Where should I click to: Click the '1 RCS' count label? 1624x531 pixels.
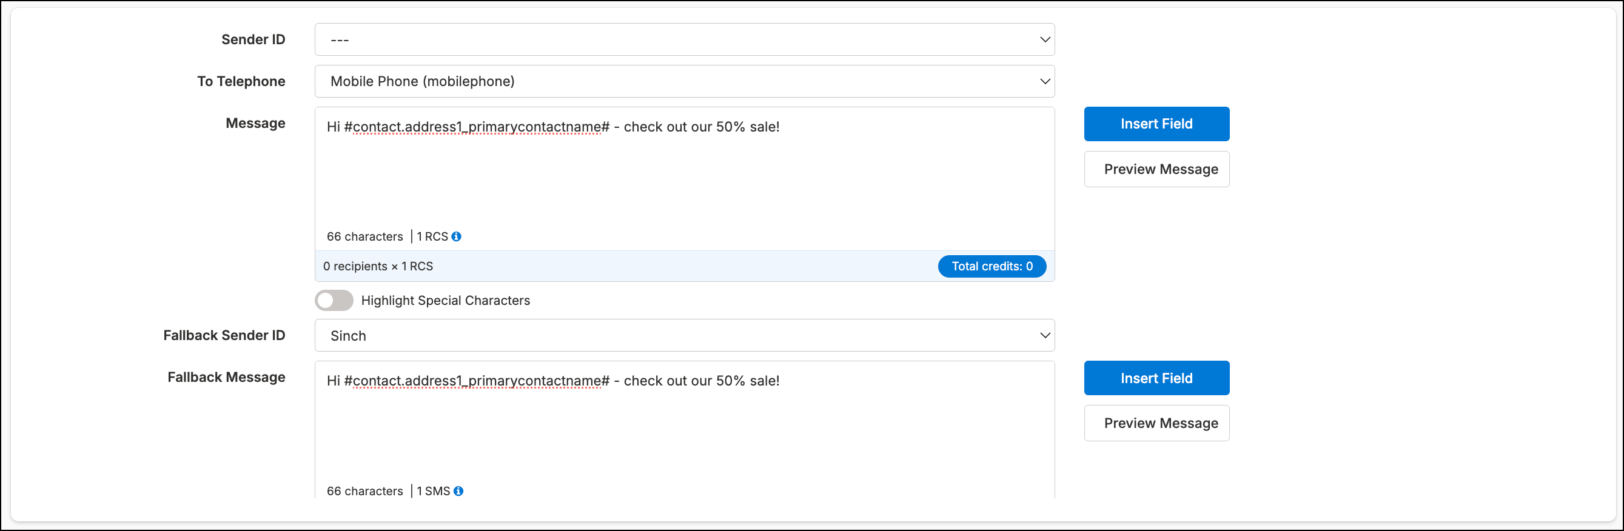432,237
